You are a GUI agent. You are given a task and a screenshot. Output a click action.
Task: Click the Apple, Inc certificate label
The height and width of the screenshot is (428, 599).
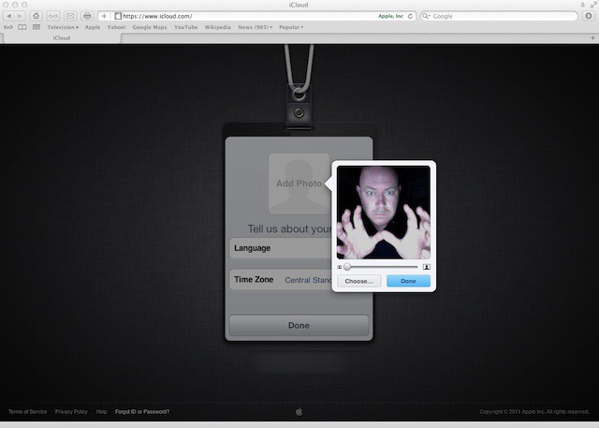pyautogui.click(x=390, y=16)
